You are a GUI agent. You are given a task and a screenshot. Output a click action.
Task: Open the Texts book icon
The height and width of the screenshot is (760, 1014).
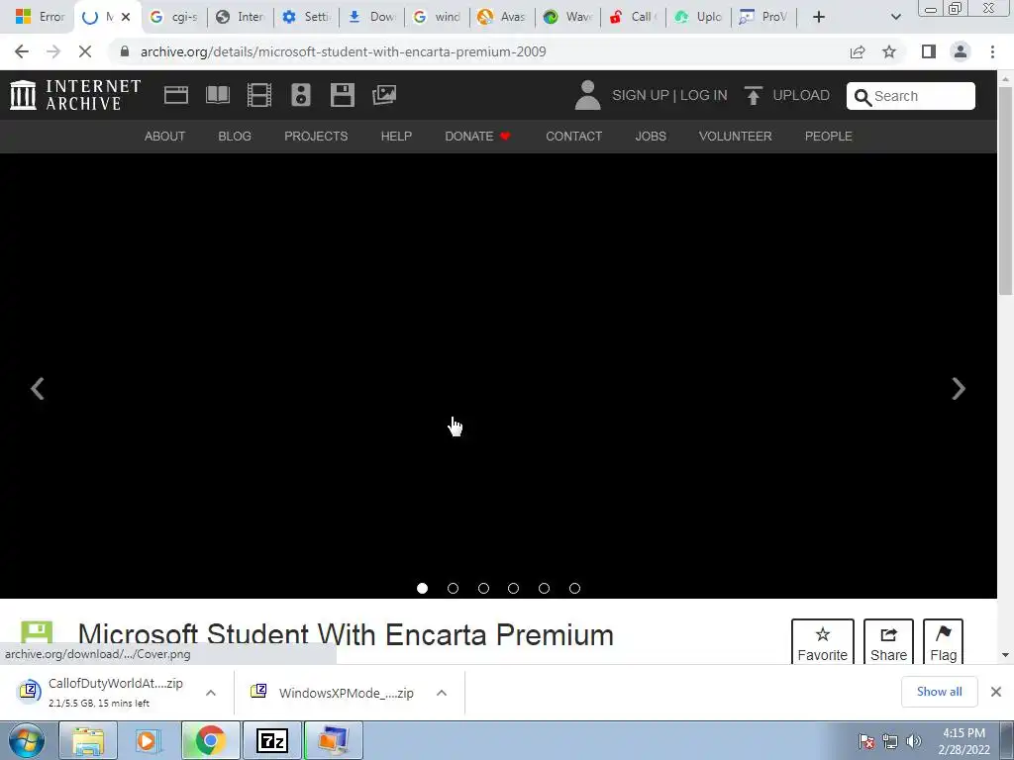pyautogui.click(x=217, y=95)
